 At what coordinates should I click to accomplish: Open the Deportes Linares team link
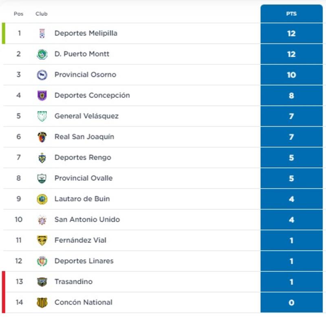click(x=84, y=261)
